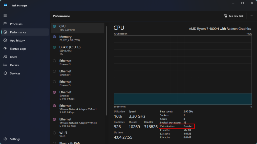The image size is (257, 144).
Task: Open the Details page
Action: pos(25,65)
